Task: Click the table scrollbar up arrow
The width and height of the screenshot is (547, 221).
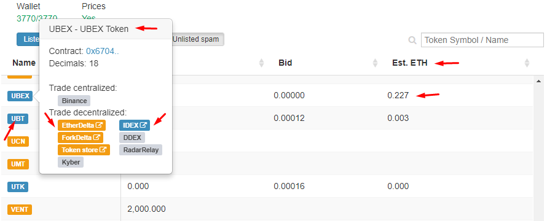Action: (538, 81)
